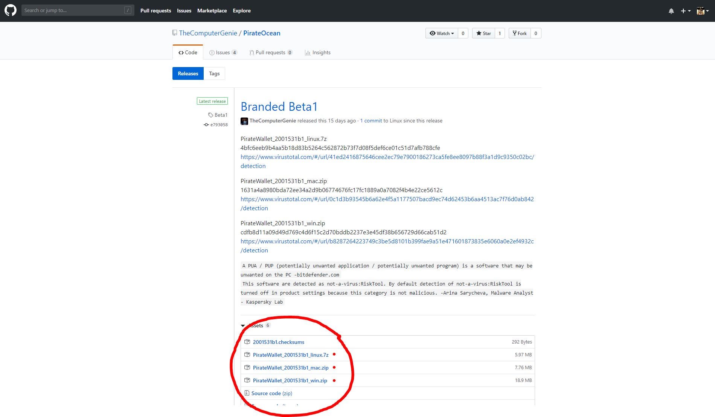Screen dimensions: 715x417
Task: View the stargazers count
Action: pyautogui.click(x=500, y=33)
